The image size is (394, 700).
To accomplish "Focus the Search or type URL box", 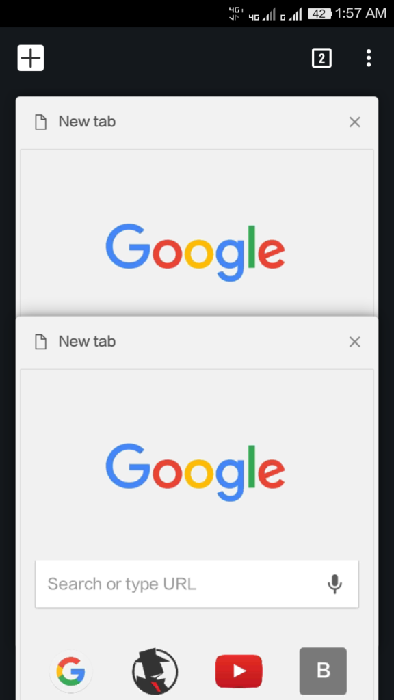I will click(x=197, y=584).
